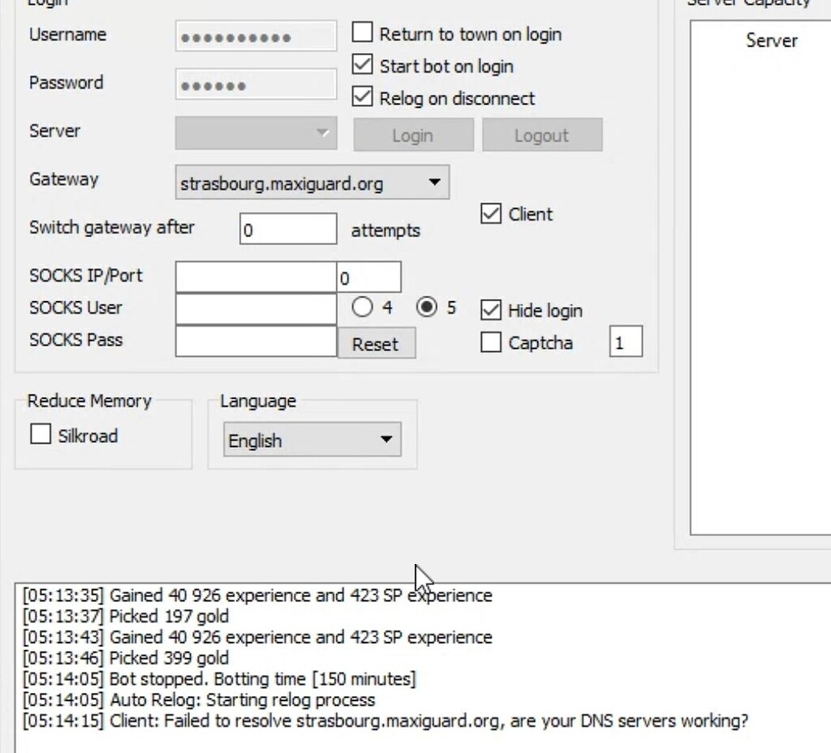Screen dimensions: 831x753
Task: Select log line 'Picked 399 gold'
Action: pos(126,657)
